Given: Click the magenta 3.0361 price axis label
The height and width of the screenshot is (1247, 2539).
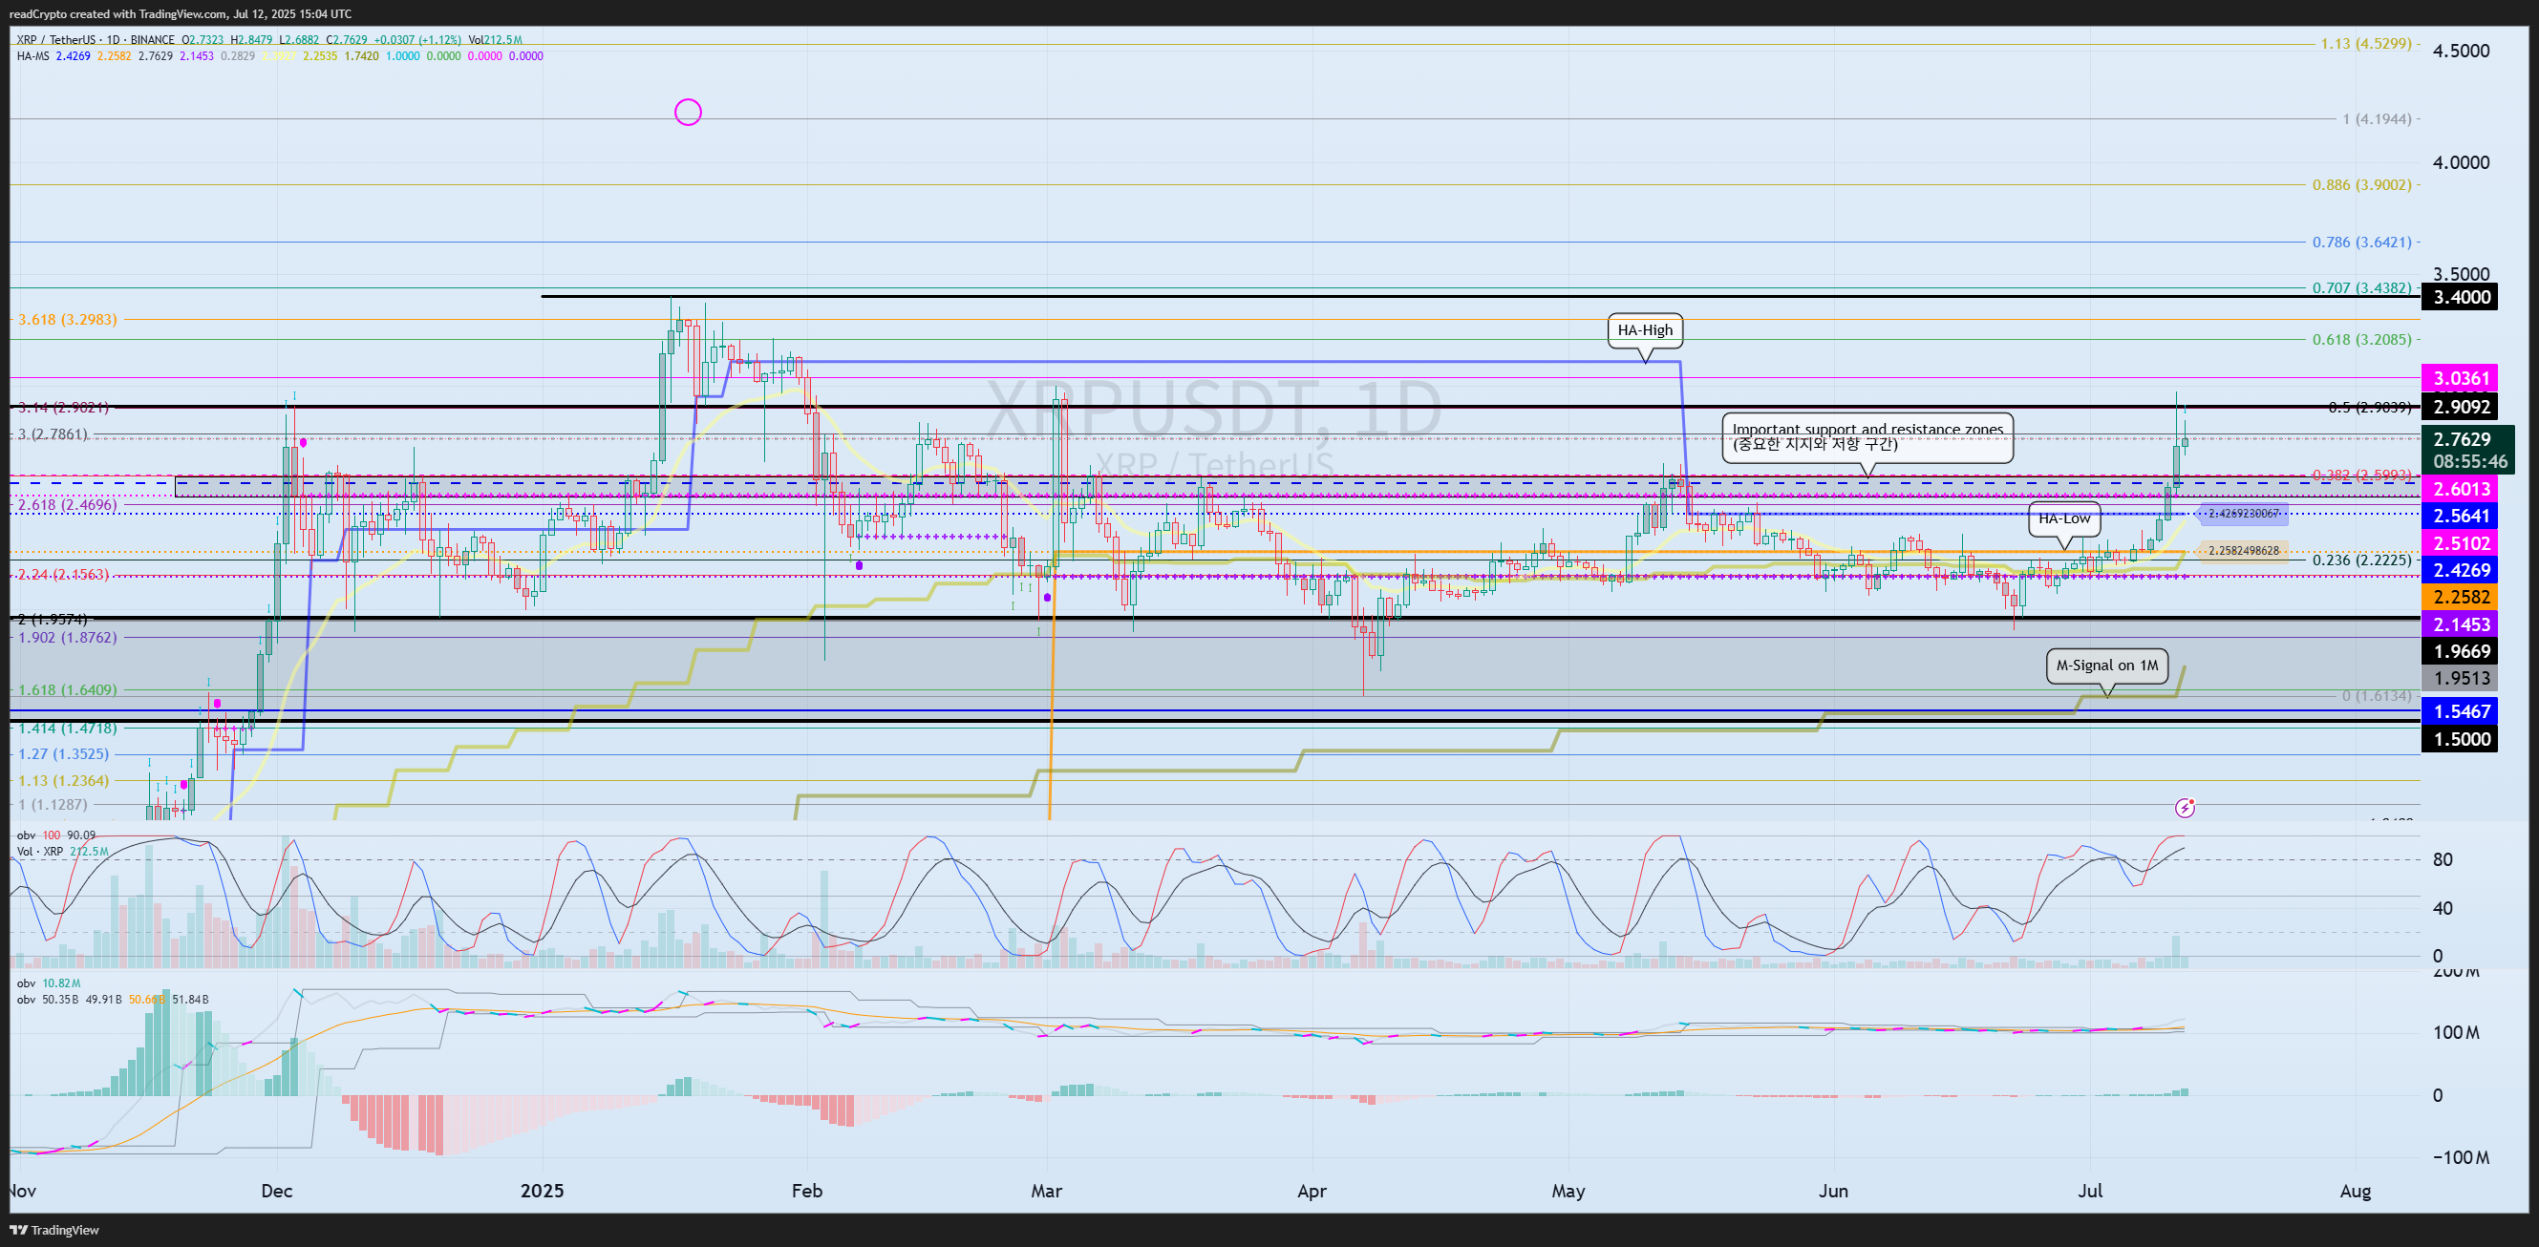Looking at the screenshot, I should pyautogui.click(x=2460, y=378).
